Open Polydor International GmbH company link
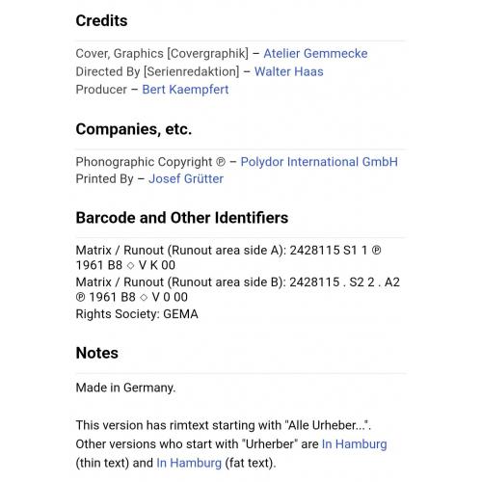Screen dimensions: 482x482 (x=319, y=162)
